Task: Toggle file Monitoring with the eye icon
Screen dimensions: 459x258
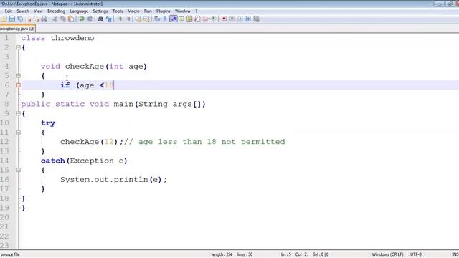Action: coord(214,19)
